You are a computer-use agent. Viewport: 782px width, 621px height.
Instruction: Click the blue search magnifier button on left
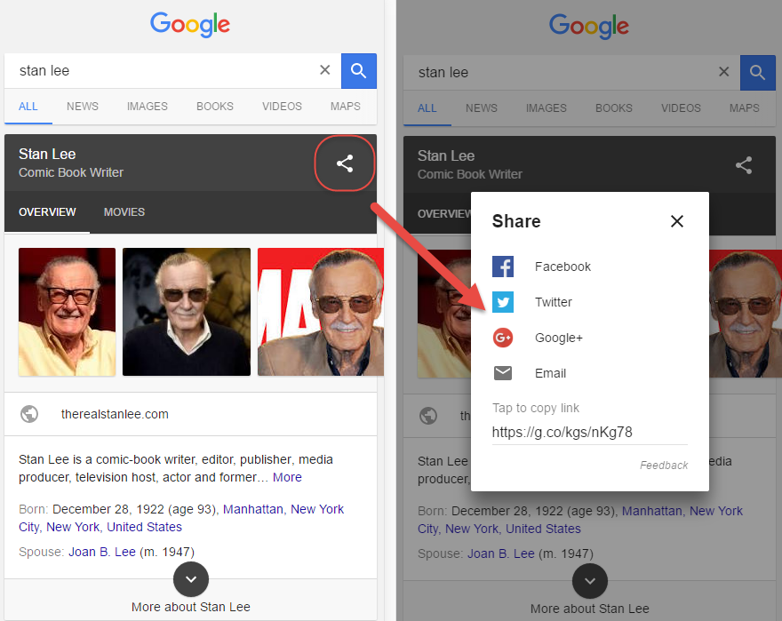click(x=358, y=71)
